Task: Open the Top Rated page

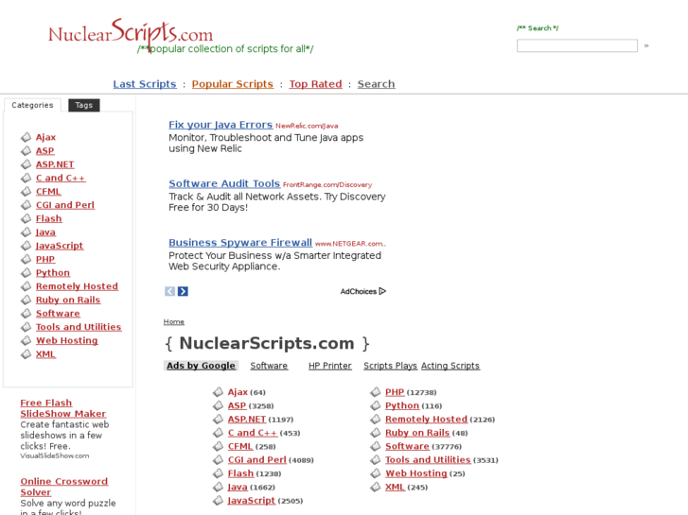Action: (x=315, y=84)
